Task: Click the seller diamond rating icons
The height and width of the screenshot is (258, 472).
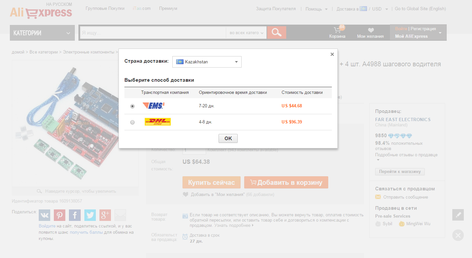Action: click(x=400, y=136)
